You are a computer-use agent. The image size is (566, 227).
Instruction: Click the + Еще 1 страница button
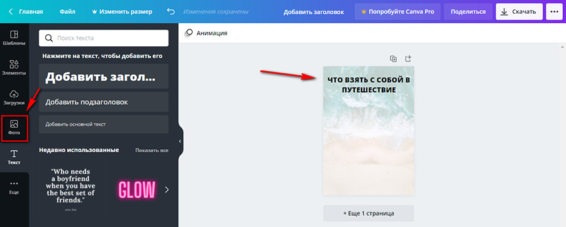369,213
